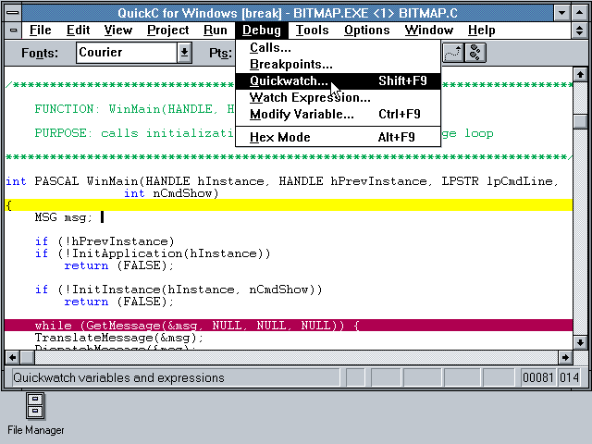Click horizontal scrollbar right arrow
592x444 pixels.
click(x=565, y=357)
